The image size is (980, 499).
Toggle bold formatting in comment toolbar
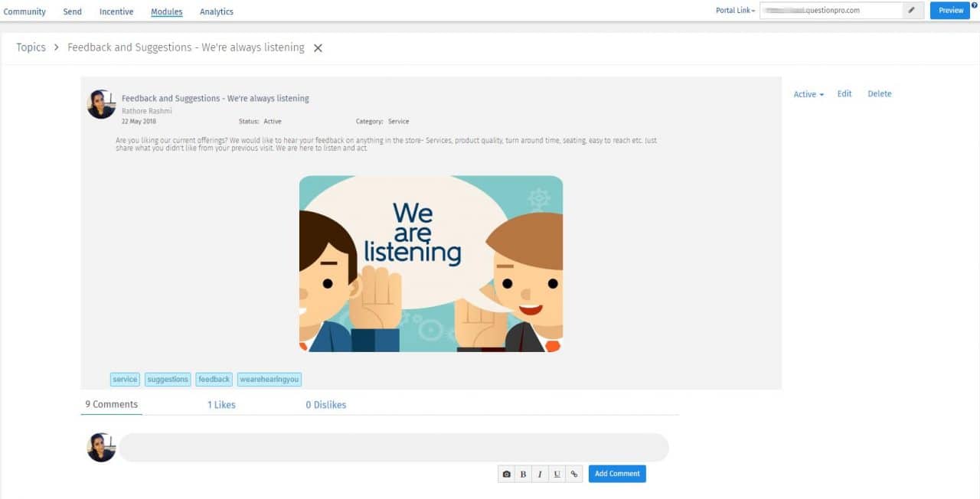(523, 474)
